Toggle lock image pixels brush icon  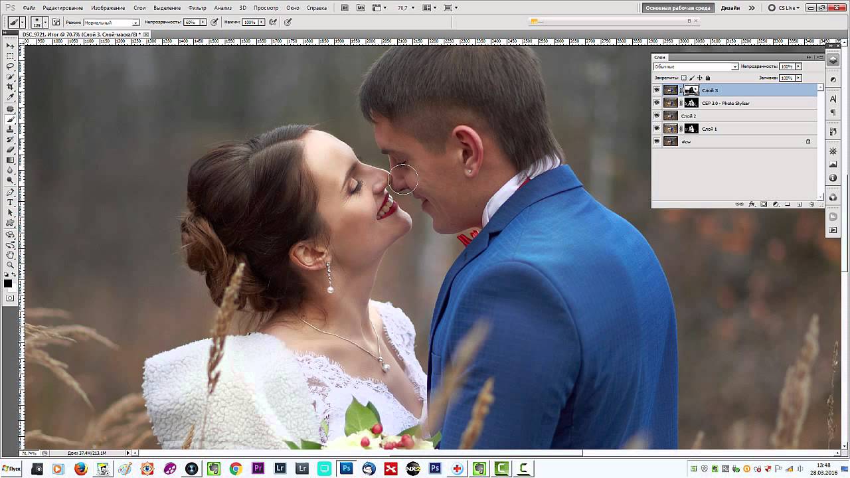(x=692, y=78)
